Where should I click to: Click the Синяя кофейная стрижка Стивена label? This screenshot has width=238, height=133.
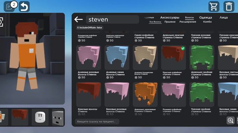pos(144,36)
